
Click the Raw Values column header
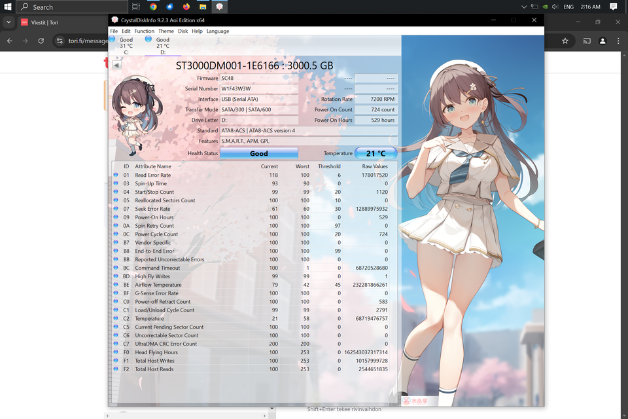pyautogui.click(x=375, y=166)
